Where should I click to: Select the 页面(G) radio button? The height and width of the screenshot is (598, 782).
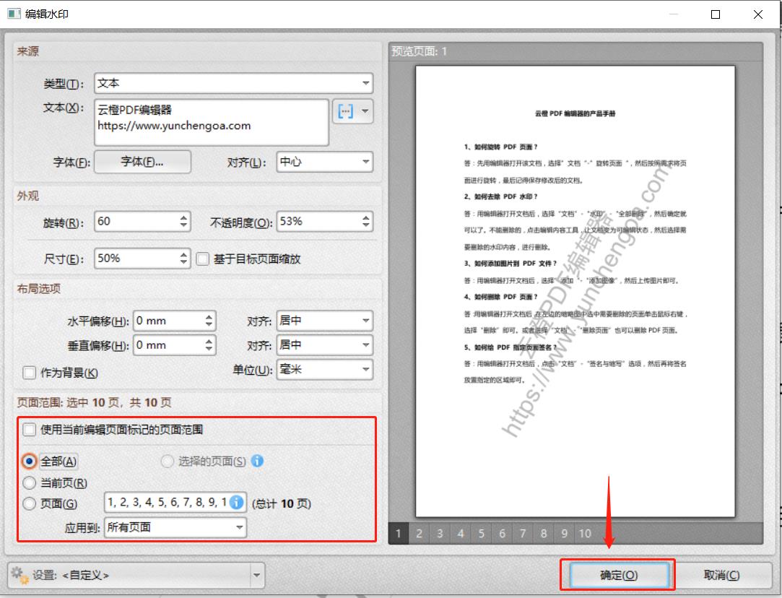coord(30,503)
